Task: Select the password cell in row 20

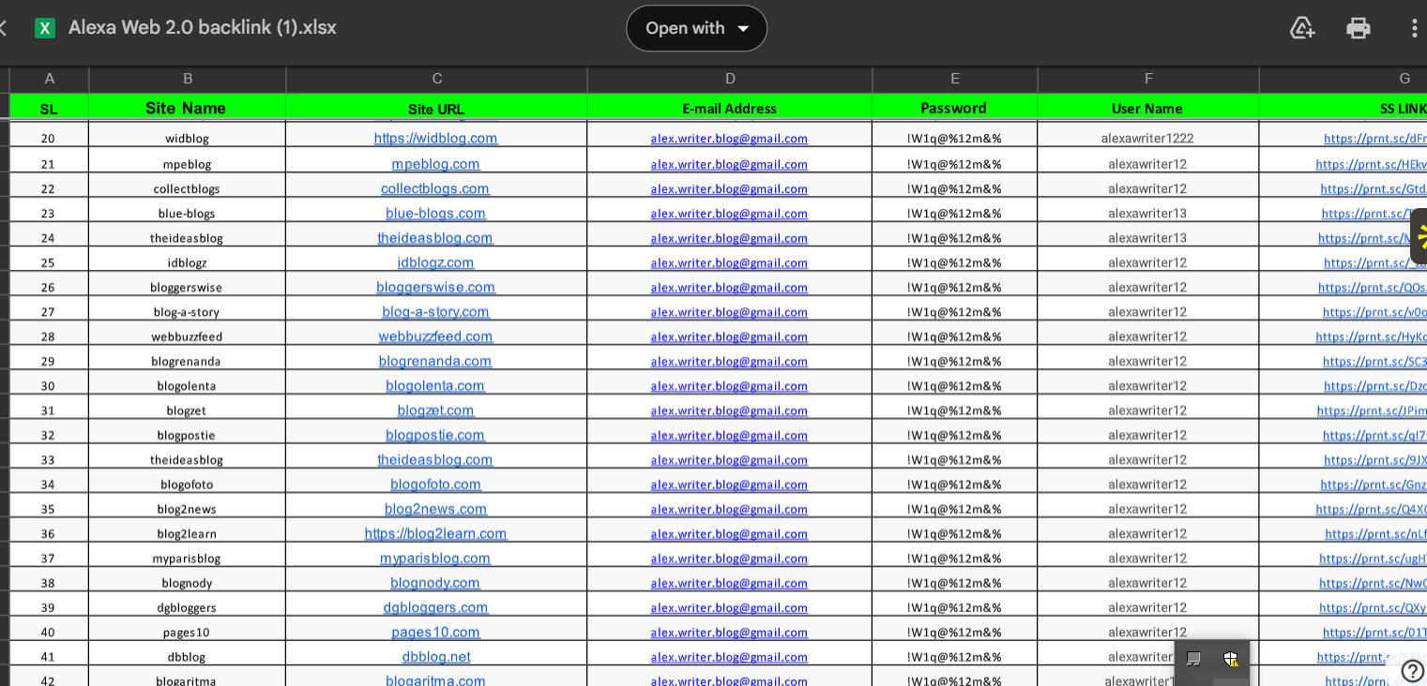Action: coord(953,138)
